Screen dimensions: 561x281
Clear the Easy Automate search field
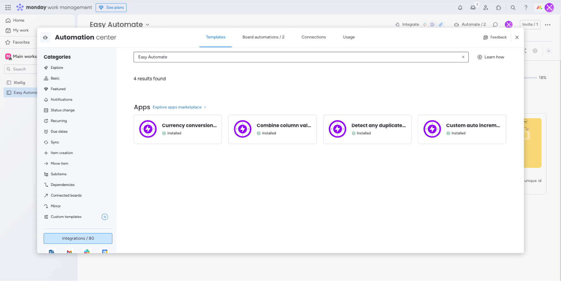click(x=463, y=57)
